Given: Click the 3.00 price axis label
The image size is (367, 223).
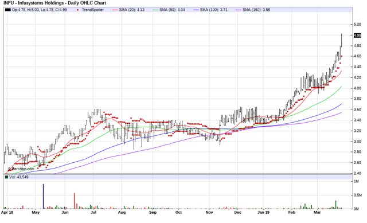Looking at the screenshot, I should (357, 142).
